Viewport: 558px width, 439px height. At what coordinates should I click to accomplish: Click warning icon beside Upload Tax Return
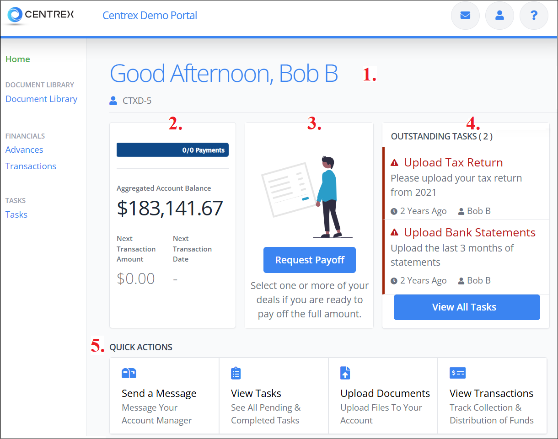395,163
